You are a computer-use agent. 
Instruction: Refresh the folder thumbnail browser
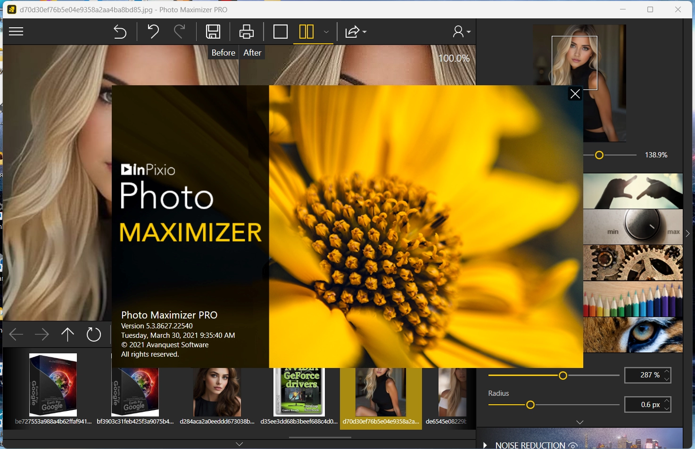pos(93,335)
